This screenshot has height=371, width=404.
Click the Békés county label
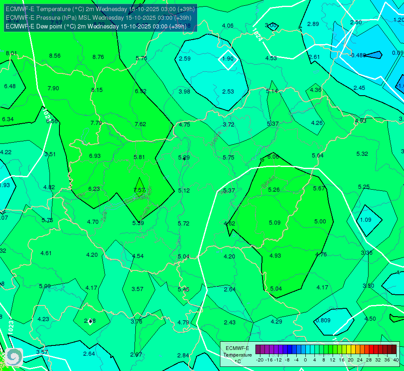[268, 182]
